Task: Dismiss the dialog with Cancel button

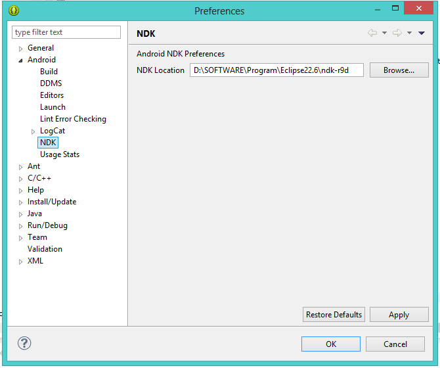Action: [395, 344]
